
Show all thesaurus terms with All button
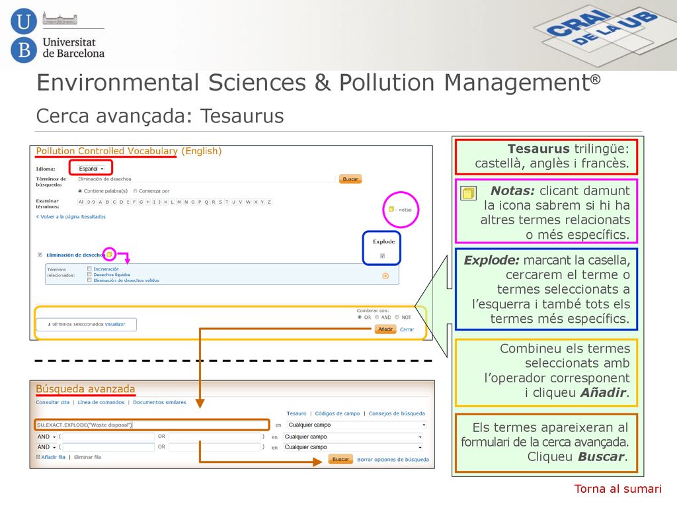pyautogui.click(x=81, y=202)
